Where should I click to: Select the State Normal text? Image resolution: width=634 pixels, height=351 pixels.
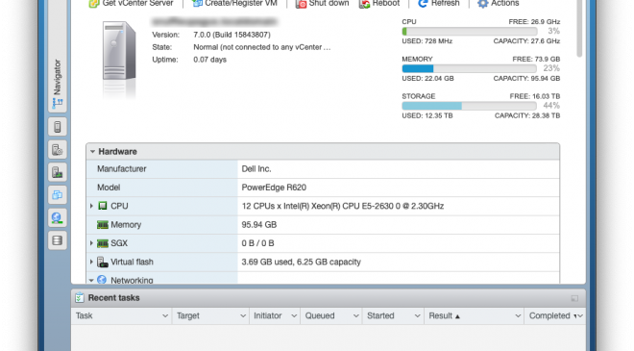[261, 47]
